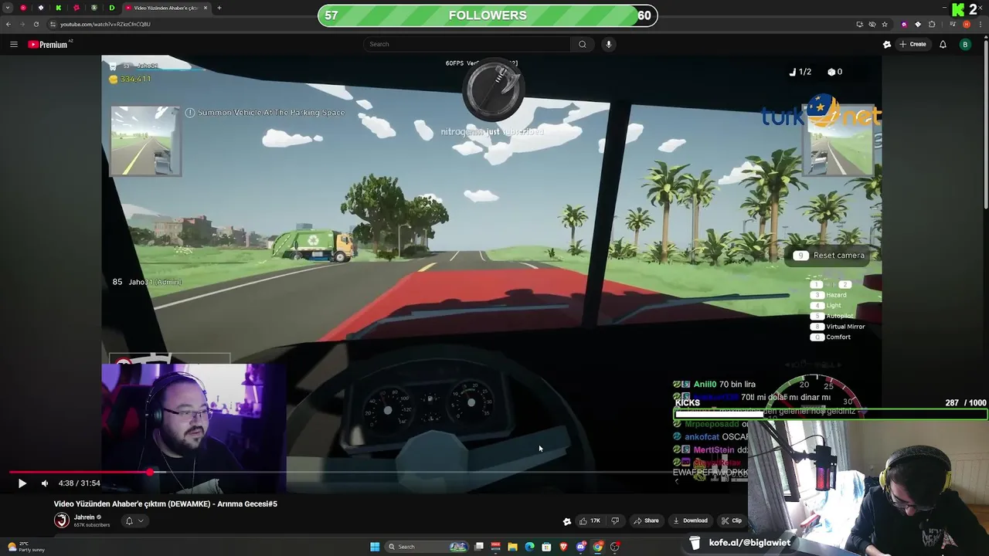The height and width of the screenshot is (556, 989).
Task: Open the Jahrein channel name link
Action: [x=84, y=517]
